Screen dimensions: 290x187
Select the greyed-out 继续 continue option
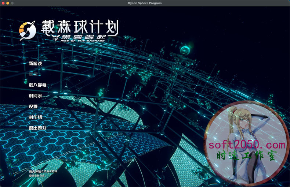[33, 74]
